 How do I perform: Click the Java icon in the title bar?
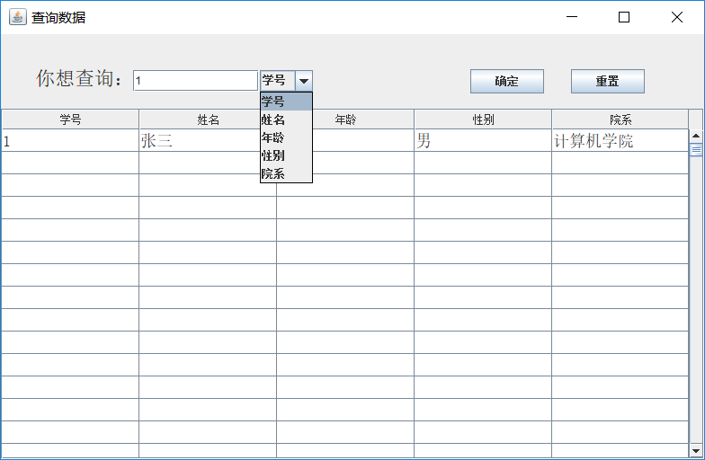point(18,17)
